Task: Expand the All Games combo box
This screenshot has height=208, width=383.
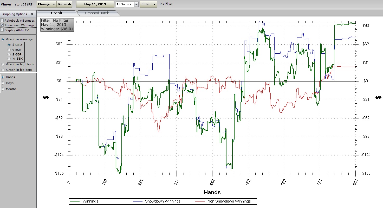Action: pyautogui.click(x=136, y=4)
